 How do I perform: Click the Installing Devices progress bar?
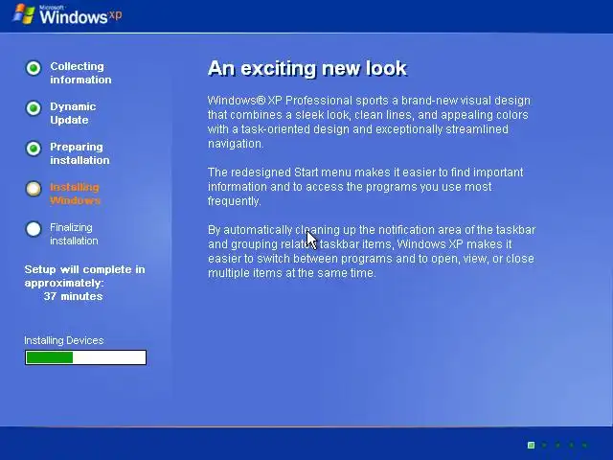(85, 357)
